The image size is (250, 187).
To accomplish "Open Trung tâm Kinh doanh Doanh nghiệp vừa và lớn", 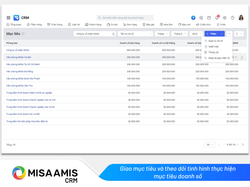I will pyautogui.click(x=31, y=107).
